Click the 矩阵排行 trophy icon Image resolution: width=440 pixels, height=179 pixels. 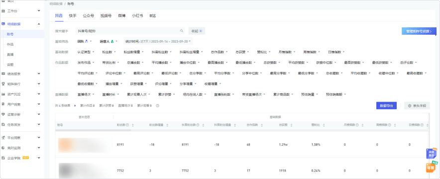pyautogui.click(x=3, y=84)
